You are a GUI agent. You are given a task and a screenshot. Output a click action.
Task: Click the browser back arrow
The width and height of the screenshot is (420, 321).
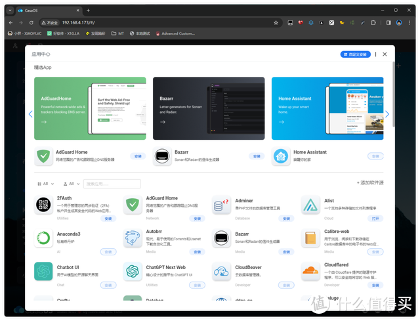coord(10,23)
